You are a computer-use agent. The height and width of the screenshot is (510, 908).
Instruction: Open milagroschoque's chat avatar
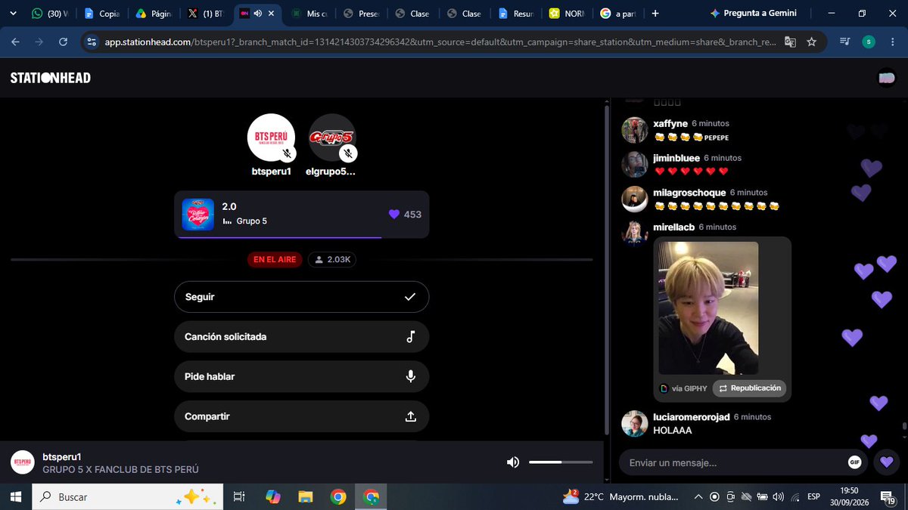click(634, 199)
